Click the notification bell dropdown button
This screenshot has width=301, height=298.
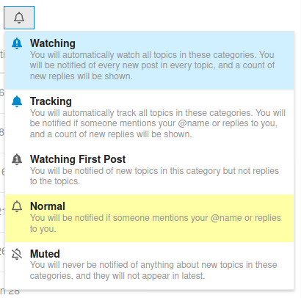[x=19, y=18]
